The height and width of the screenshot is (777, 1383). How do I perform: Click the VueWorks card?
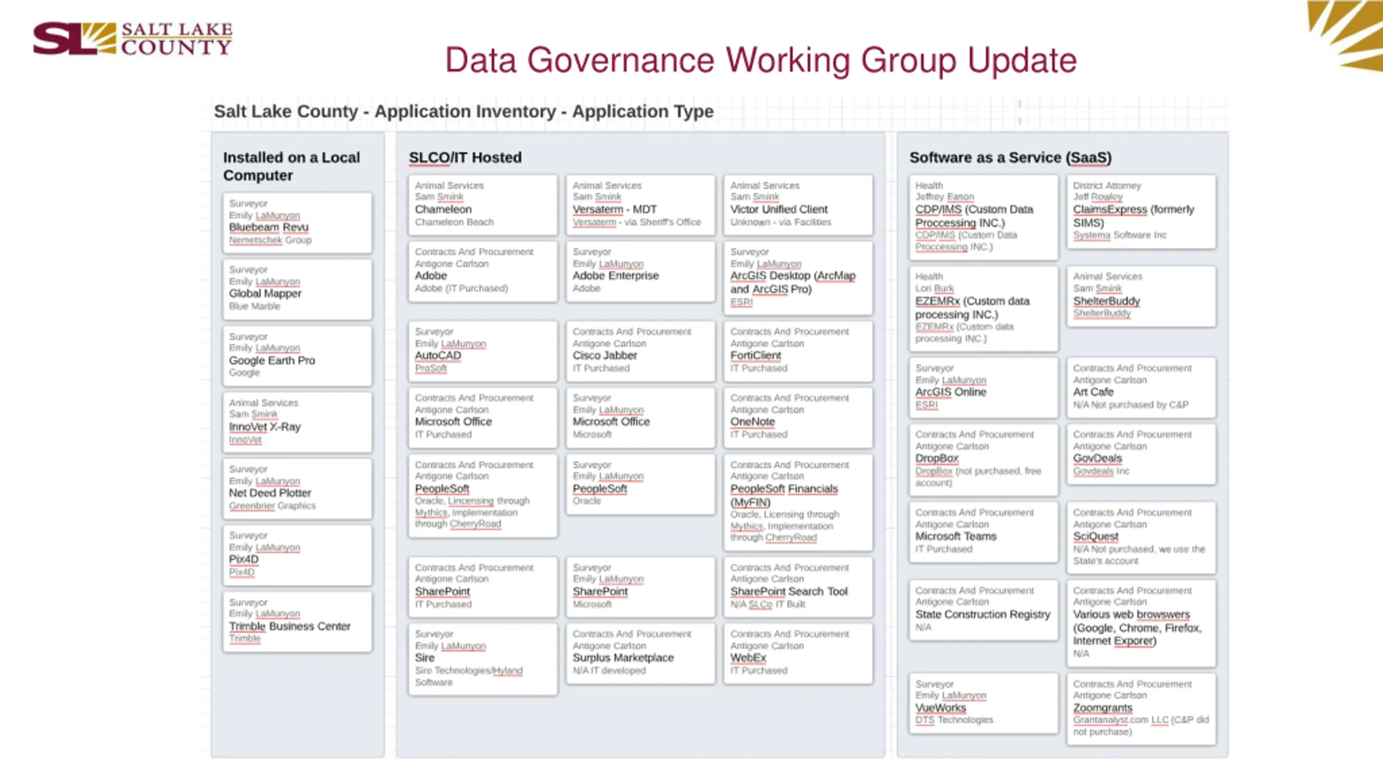click(983, 703)
